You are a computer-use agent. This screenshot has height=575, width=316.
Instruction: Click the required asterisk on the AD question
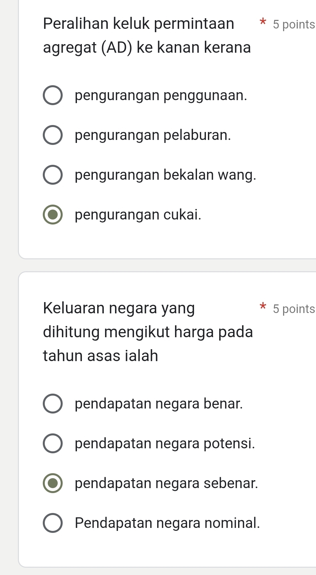pyautogui.click(x=263, y=22)
